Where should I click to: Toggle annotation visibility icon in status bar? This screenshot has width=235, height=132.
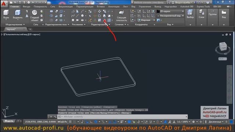pyautogui.click(x=166, y=122)
